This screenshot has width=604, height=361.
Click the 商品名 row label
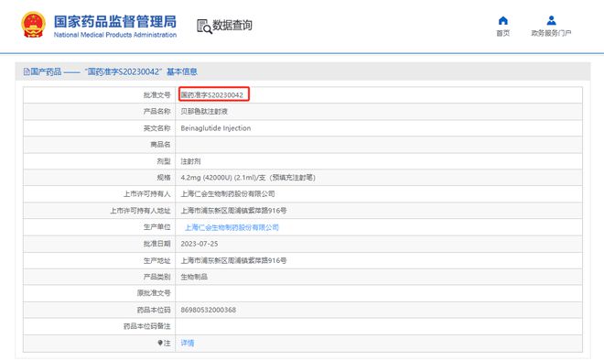click(160, 145)
